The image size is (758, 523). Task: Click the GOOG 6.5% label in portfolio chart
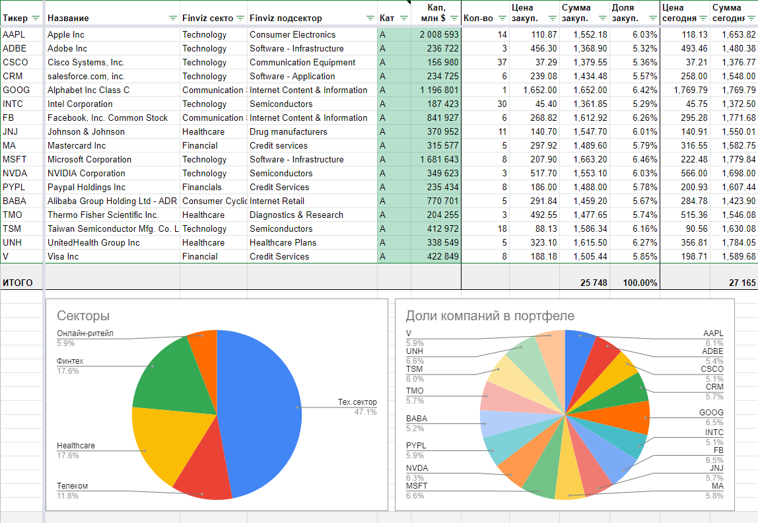[711, 417]
